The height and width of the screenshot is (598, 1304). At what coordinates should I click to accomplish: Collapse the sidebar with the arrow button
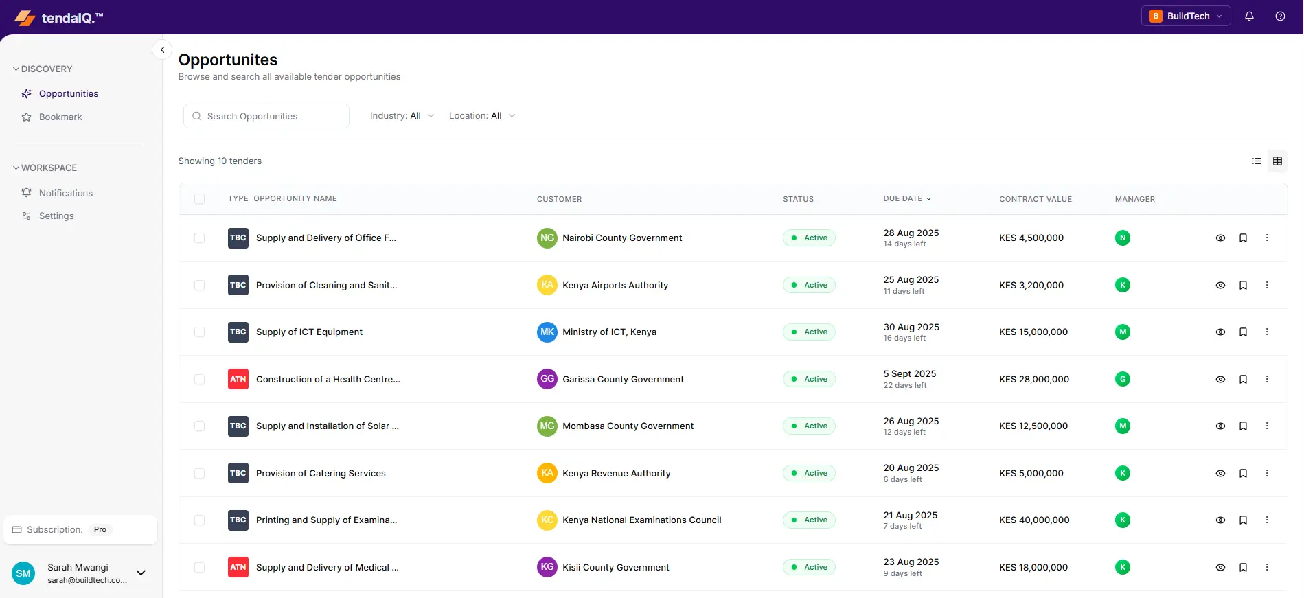[x=162, y=50]
